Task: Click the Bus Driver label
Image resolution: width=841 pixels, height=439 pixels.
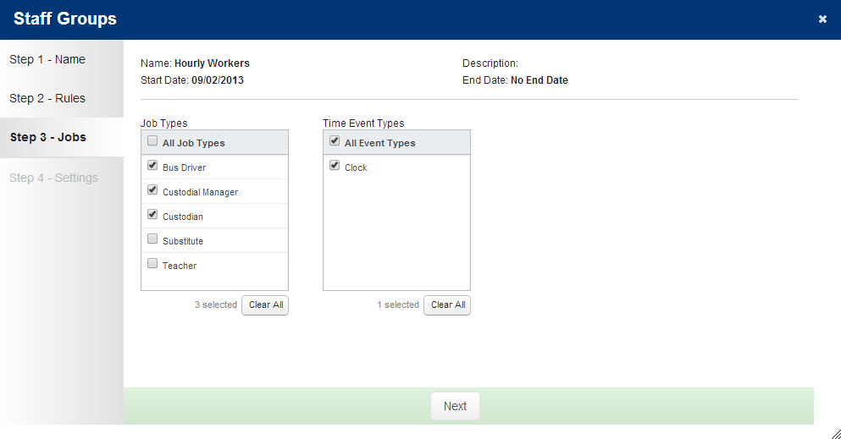Action: tap(184, 167)
